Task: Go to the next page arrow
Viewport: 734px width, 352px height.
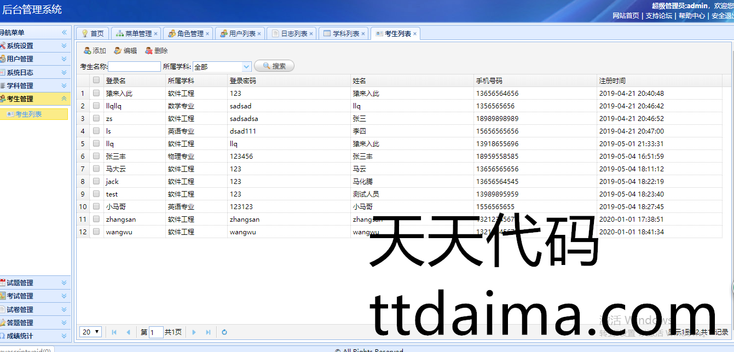Action: (x=194, y=332)
